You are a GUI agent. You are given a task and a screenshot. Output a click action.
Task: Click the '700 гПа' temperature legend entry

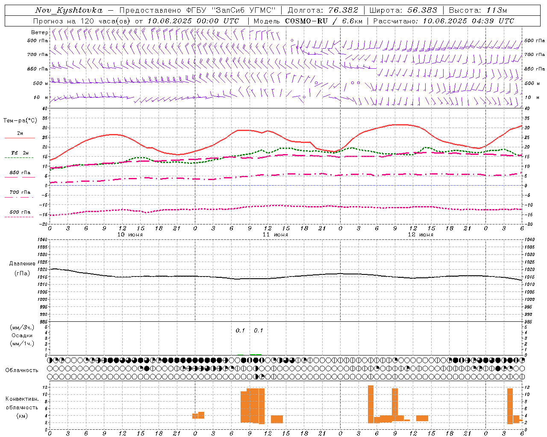click(20, 192)
